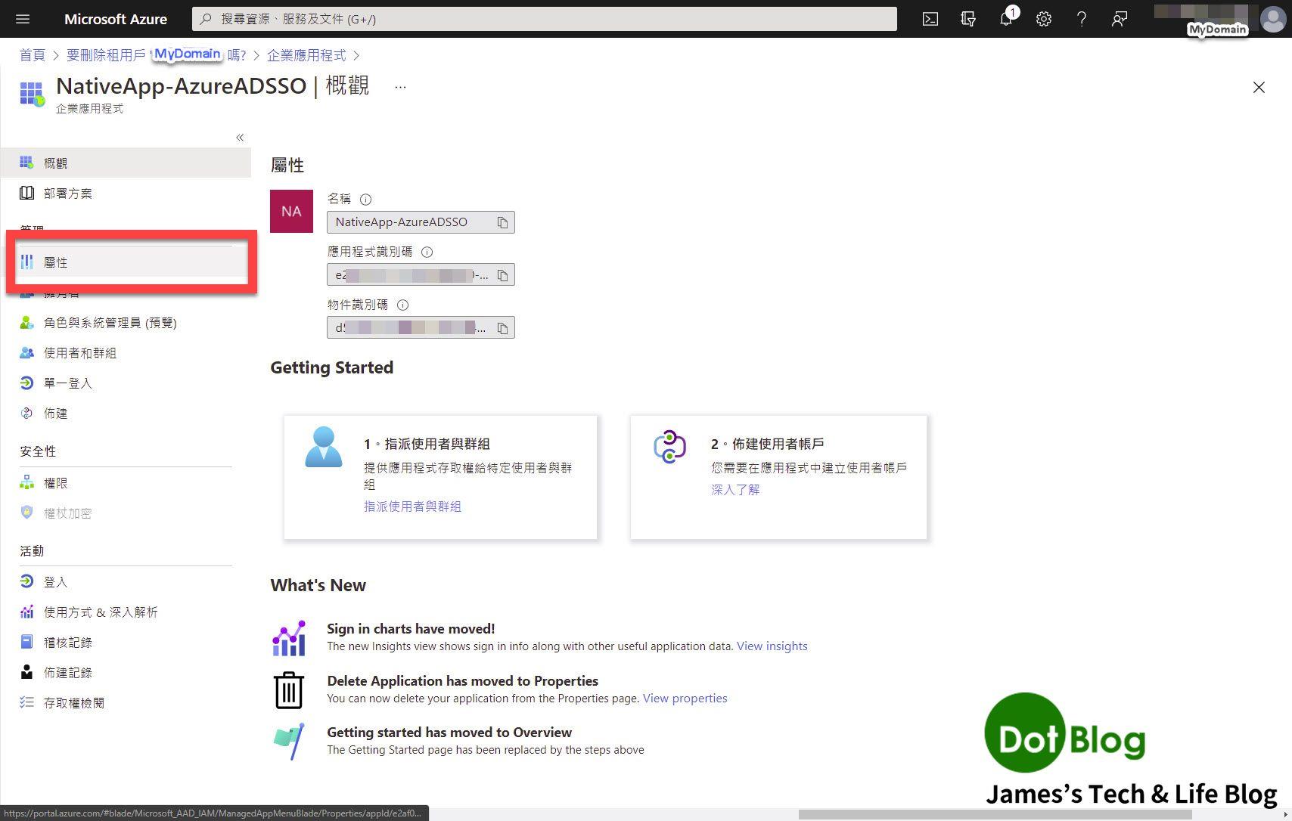
Task: Open the feedback icon
Action: click(1120, 19)
